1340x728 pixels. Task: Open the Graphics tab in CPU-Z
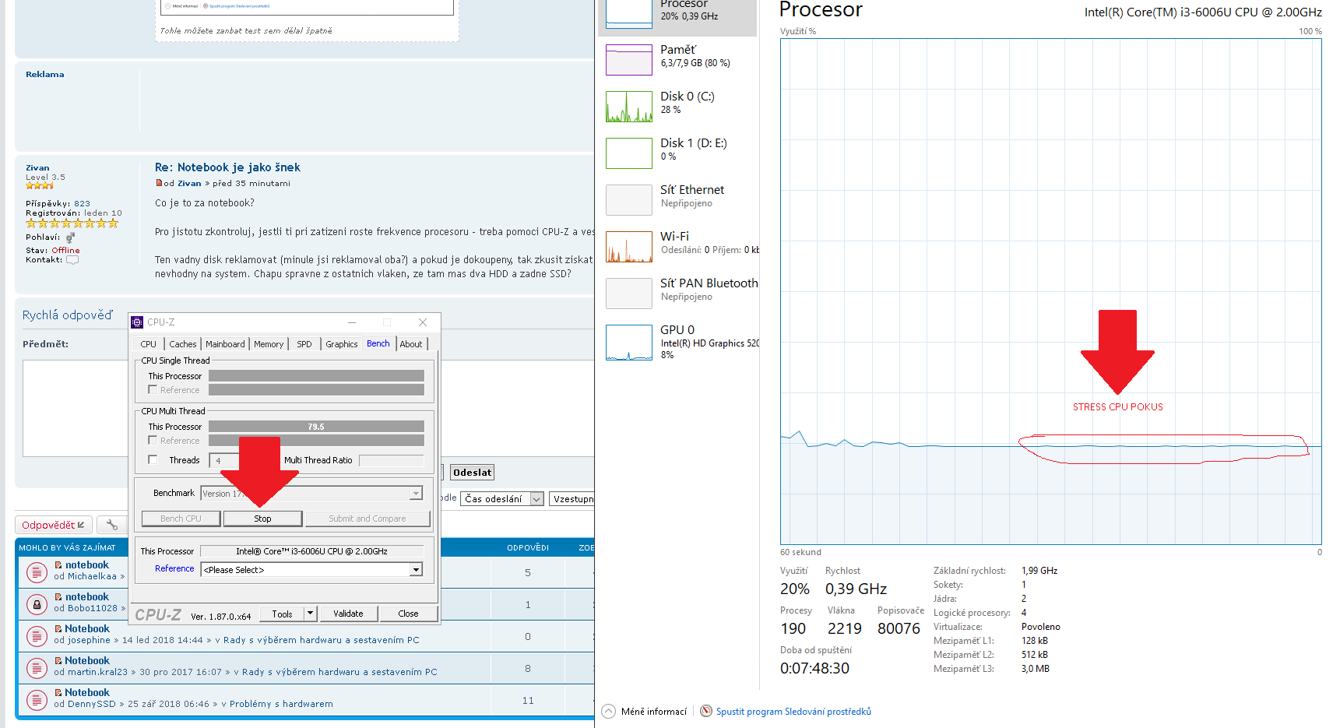point(342,344)
